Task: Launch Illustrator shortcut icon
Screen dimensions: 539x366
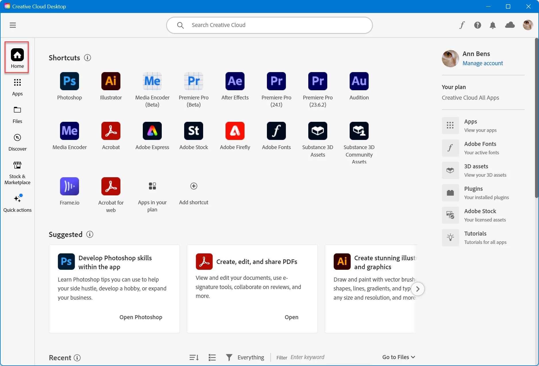Action: [111, 81]
